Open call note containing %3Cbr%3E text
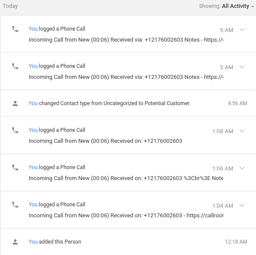The height and width of the screenshot is (255, 256). click(x=126, y=178)
